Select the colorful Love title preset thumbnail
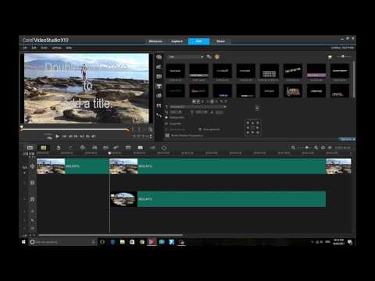Image resolution: width=375 pixels, height=281 pixels. [x=293, y=91]
